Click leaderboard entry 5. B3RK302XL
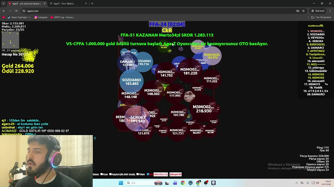Image resolution: width=334 pixels, height=187 pixels. [x=316, y=44]
